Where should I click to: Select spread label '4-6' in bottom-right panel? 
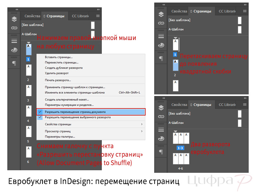pyautogui.click(x=180, y=169)
